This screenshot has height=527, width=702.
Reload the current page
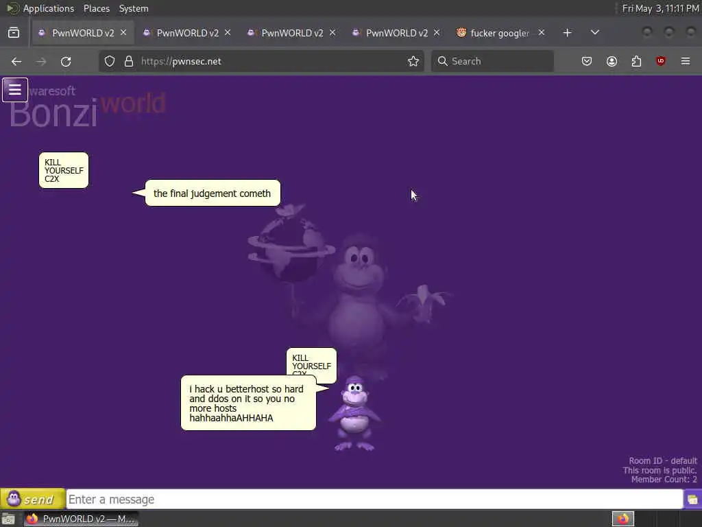(66, 61)
